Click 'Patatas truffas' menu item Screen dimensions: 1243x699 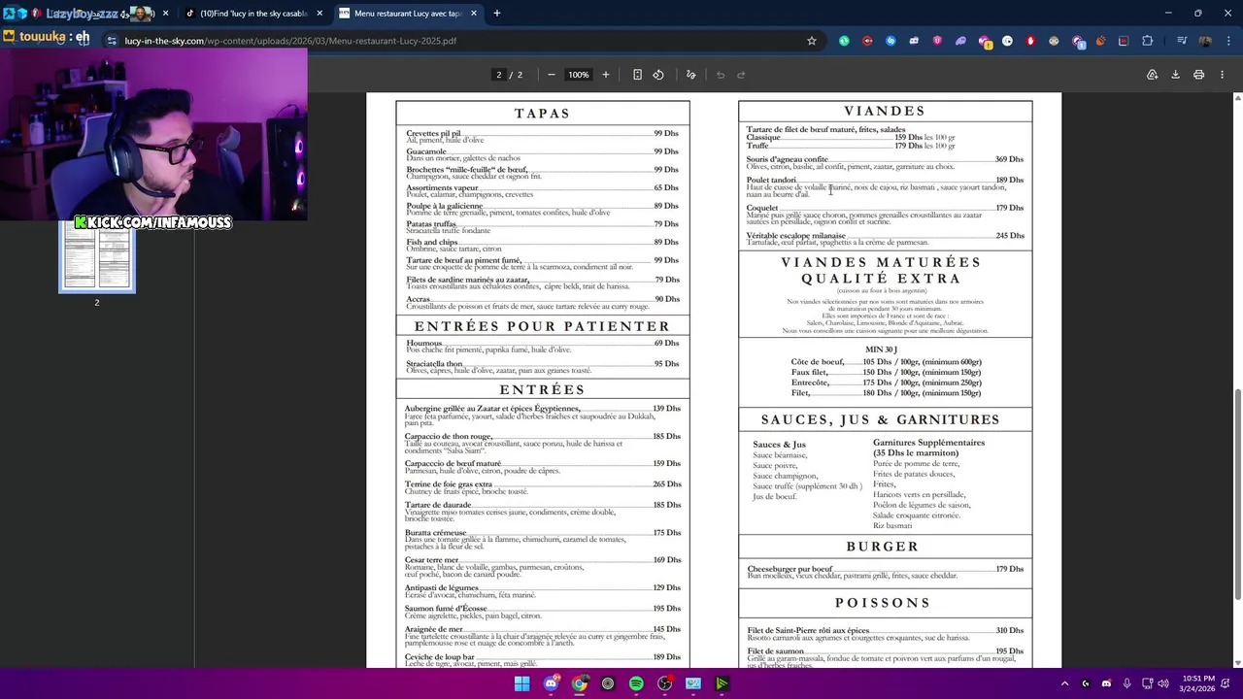pyautogui.click(x=431, y=224)
